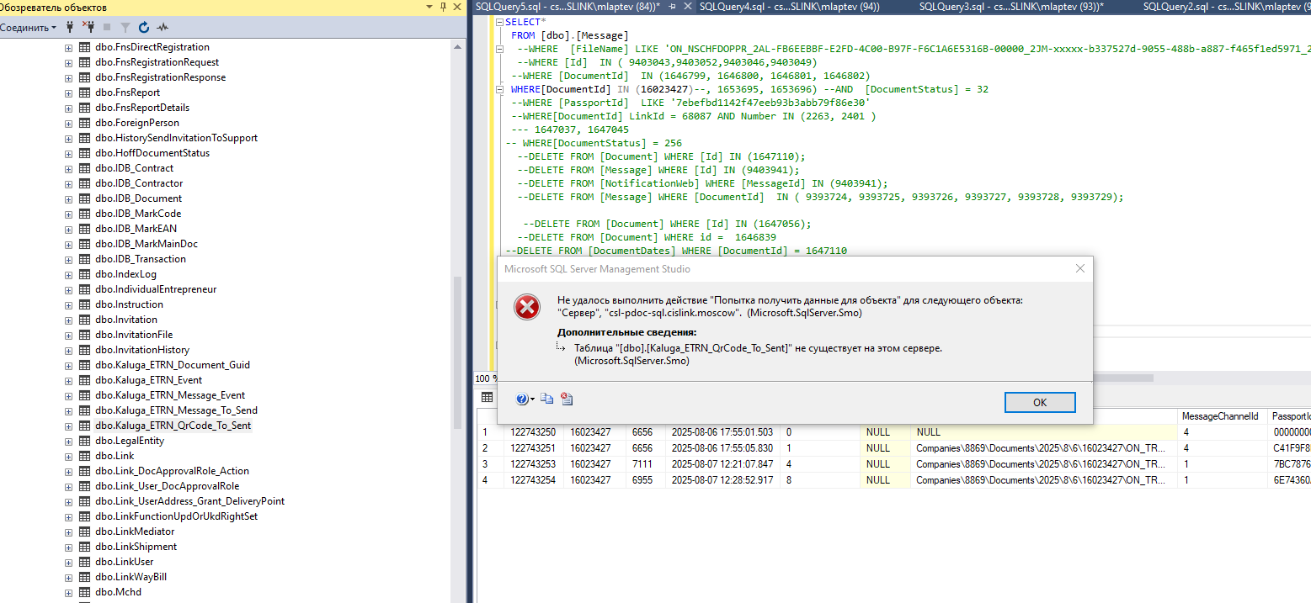Click the cell 6955 in row 4
The width and height of the screenshot is (1311, 603).
tap(644, 479)
